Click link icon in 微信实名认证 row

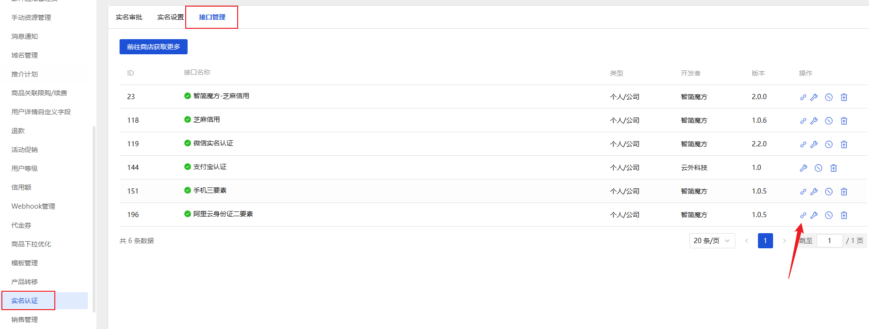803,144
